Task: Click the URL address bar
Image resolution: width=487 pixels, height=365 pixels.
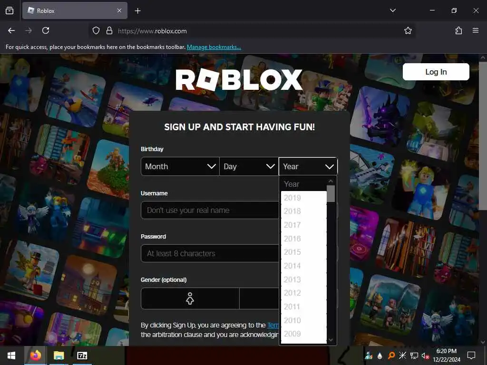Action: 252,31
